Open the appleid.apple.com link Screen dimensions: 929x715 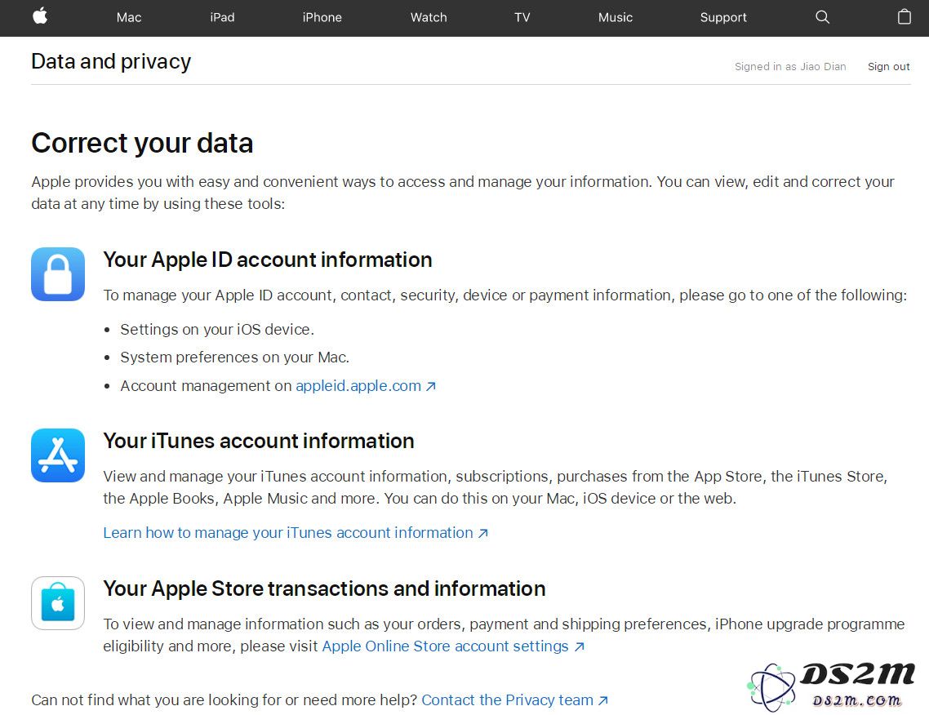366,385
